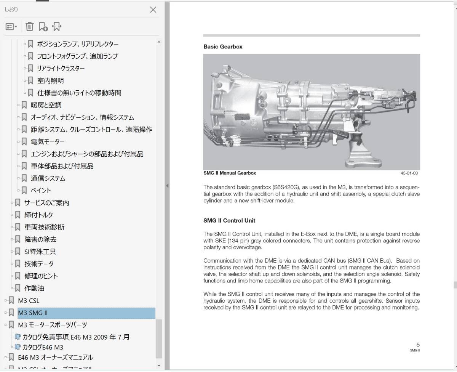
Task: Open the 室内照明 bookmark
Action: click(50, 81)
